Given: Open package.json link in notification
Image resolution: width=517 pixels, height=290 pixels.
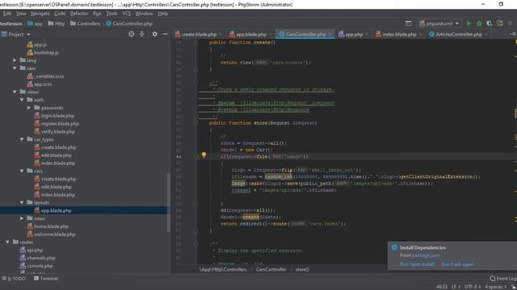Looking at the screenshot, I should coord(426,255).
